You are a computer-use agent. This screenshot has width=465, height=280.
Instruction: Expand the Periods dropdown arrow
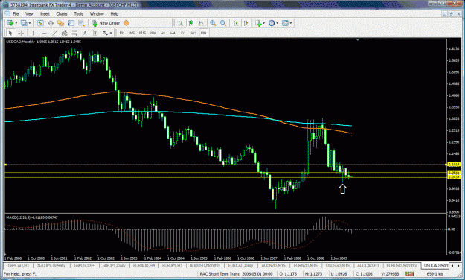pos(278,23)
